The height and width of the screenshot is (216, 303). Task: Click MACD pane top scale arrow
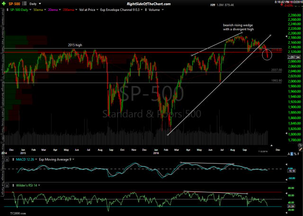pos(286,164)
